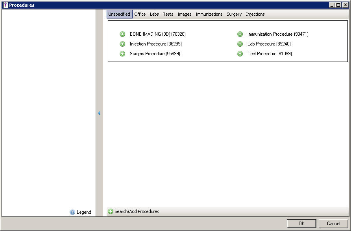Show the Injections tab
The image size is (351, 231).
point(255,14)
